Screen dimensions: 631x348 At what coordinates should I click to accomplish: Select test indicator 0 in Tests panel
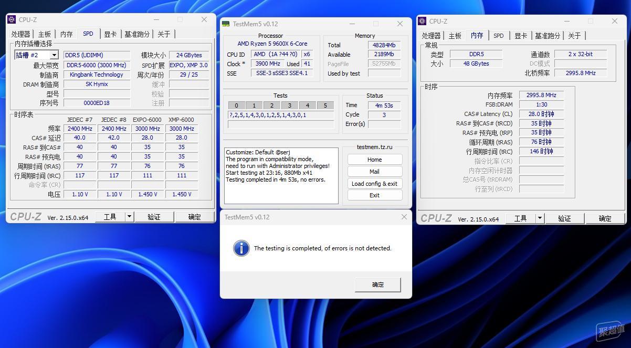[x=236, y=106]
